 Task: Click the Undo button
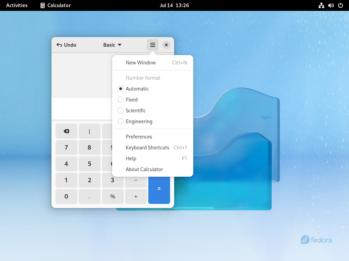click(x=66, y=45)
